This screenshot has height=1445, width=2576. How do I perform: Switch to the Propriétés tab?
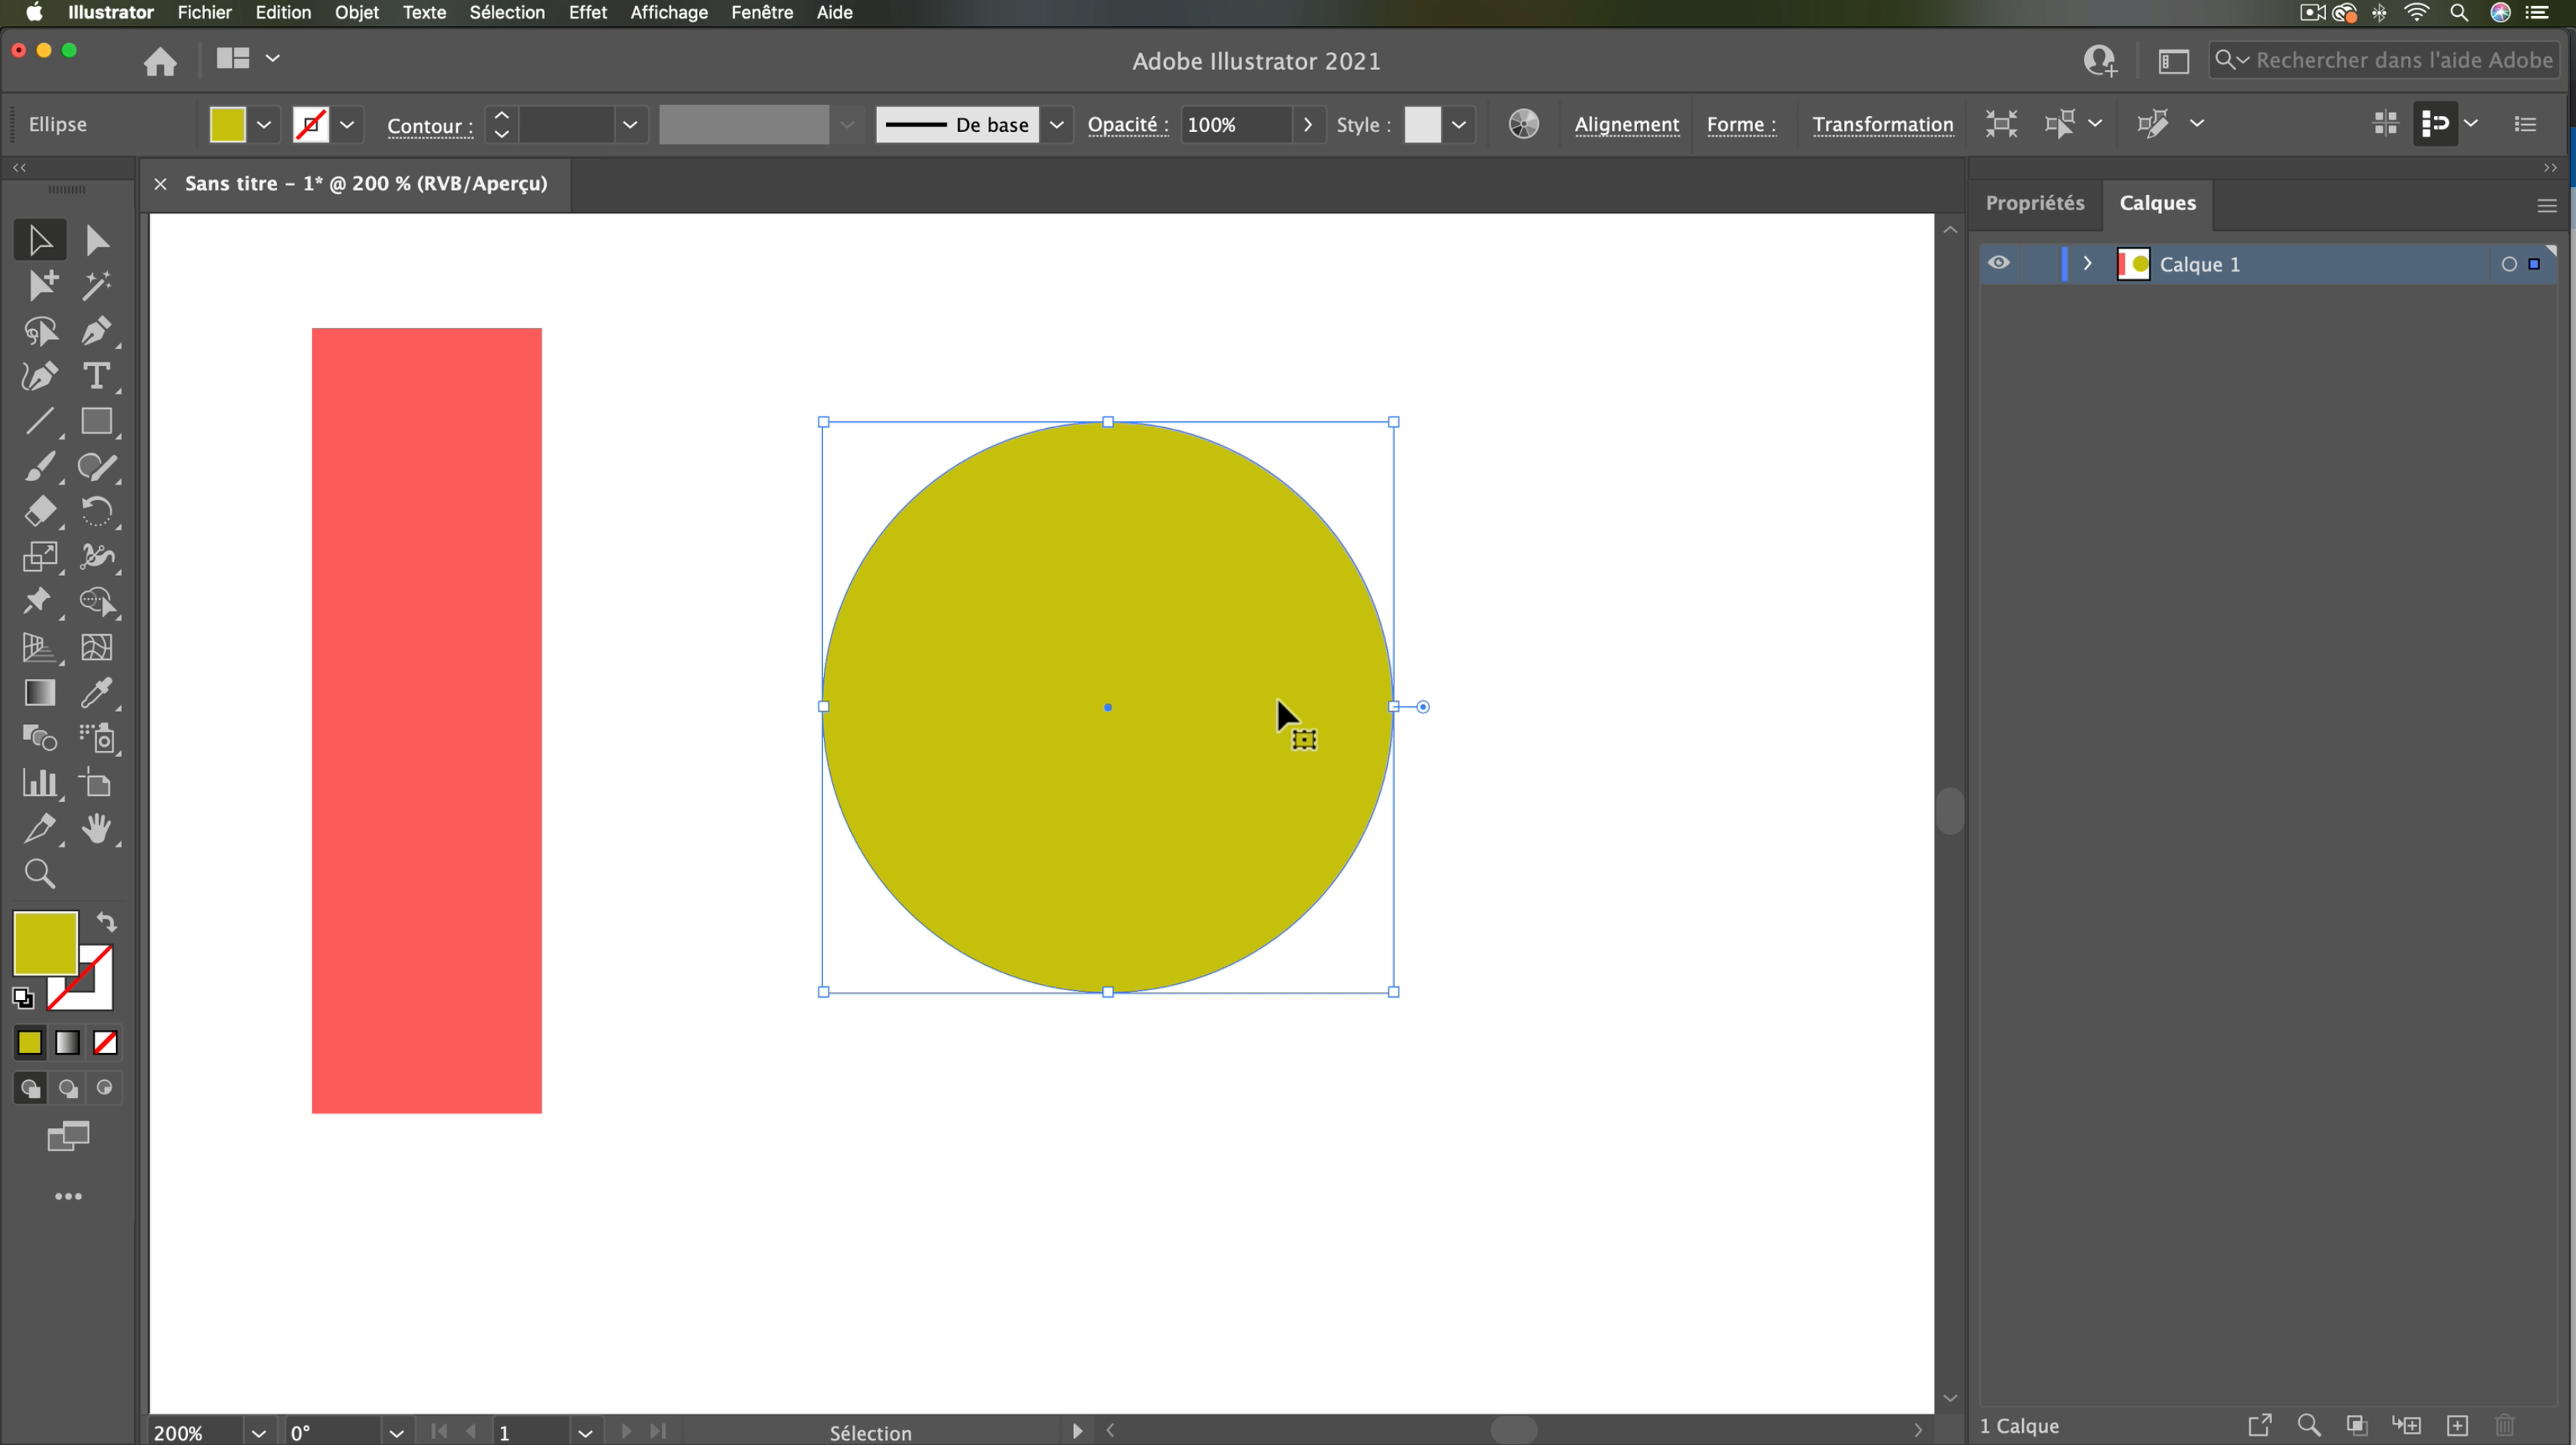(2034, 203)
